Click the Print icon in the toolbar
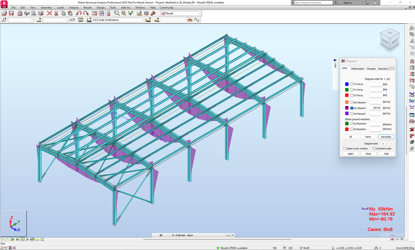 [x=19, y=13]
